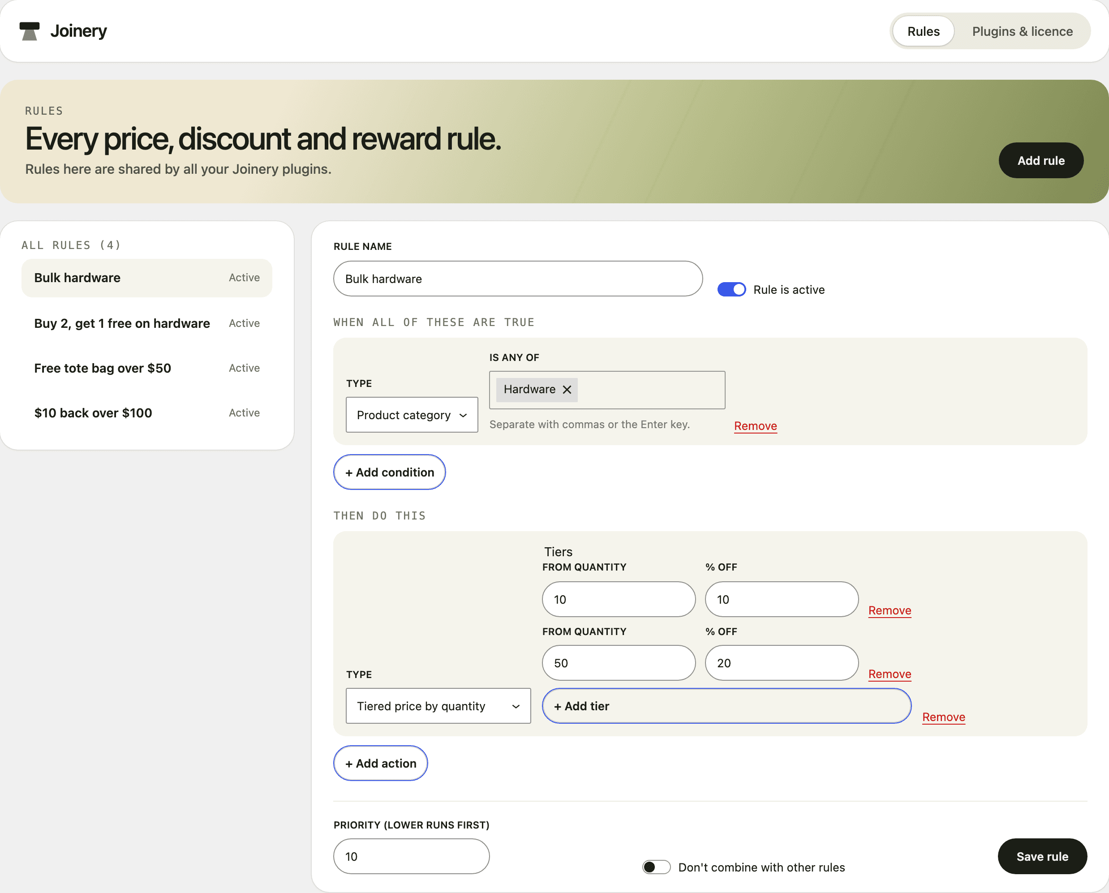Screen dimensions: 1109x893
Task: Click the Save rule button
Action: [1042, 856]
